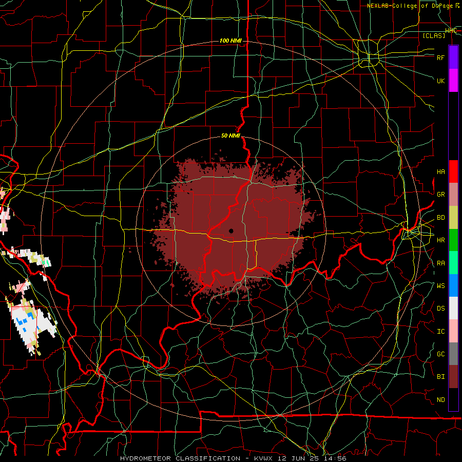Click the BI legend label
Image resolution: width=462 pixels, height=462 pixels.
click(440, 377)
